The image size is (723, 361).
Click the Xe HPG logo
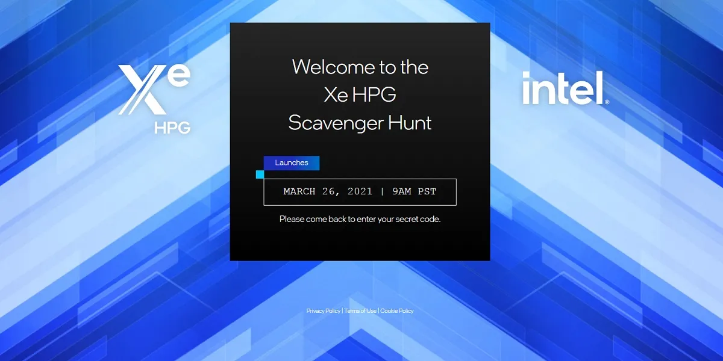[x=155, y=98]
